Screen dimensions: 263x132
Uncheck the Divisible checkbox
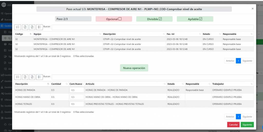160,19
